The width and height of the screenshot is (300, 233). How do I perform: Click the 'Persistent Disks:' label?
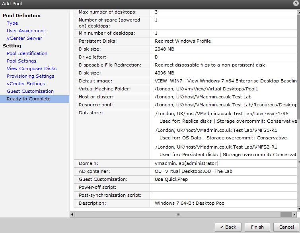tap(97, 41)
